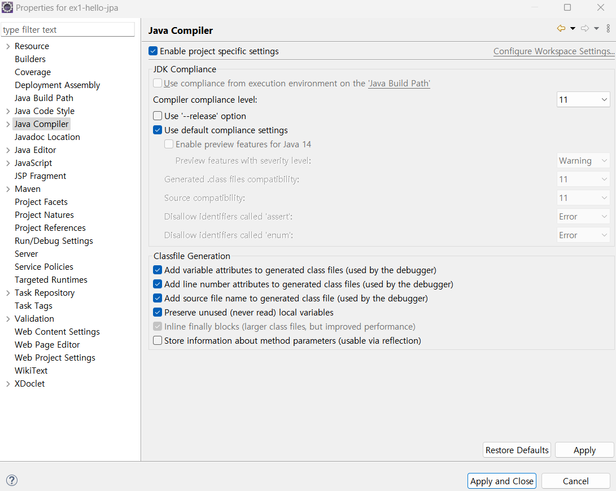Maximize the Properties window
The image size is (616, 491).
click(x=567, y=7)
